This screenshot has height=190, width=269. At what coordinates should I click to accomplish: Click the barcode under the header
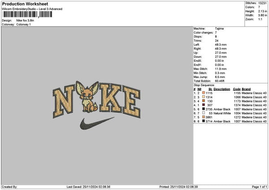click(x=27, y=14)
